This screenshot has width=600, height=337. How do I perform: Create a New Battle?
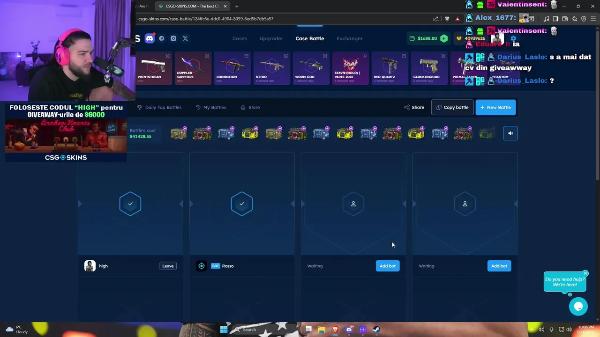coord(495,107)
